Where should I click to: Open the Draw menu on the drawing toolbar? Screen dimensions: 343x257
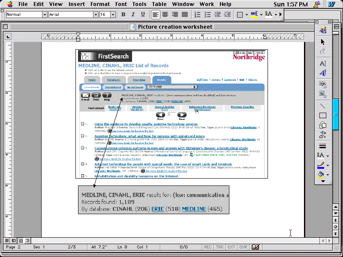(x=323, y=30)
